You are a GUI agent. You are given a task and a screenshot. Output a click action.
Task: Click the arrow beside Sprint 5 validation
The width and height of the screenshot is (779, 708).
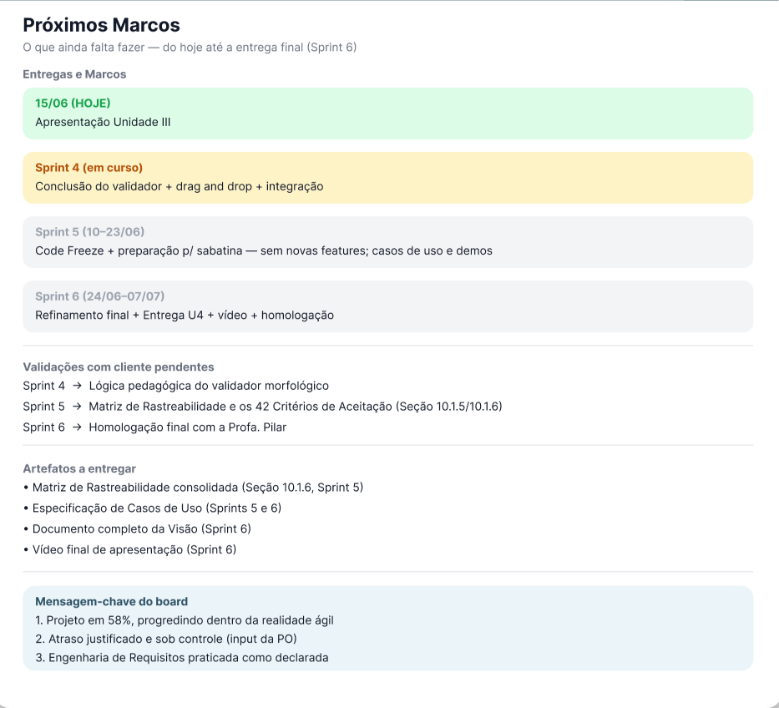77,407
